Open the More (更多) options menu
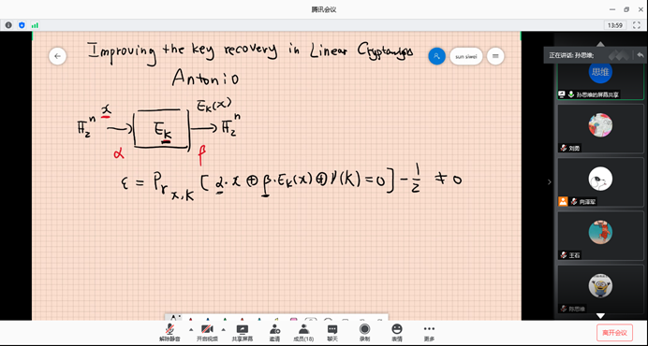Viewport: 648px width, 346px height. [430, 333]
